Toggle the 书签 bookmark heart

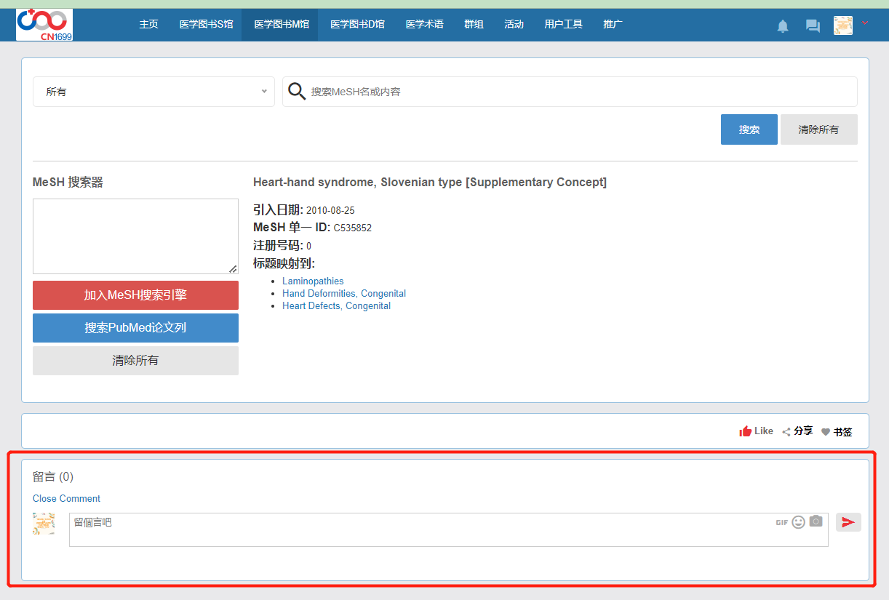tap(826, 432)
